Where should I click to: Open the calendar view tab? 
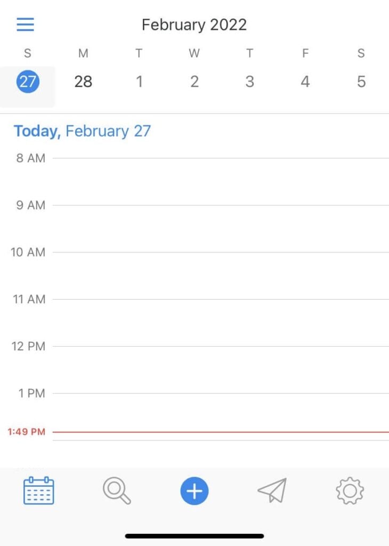pos(39,491)
